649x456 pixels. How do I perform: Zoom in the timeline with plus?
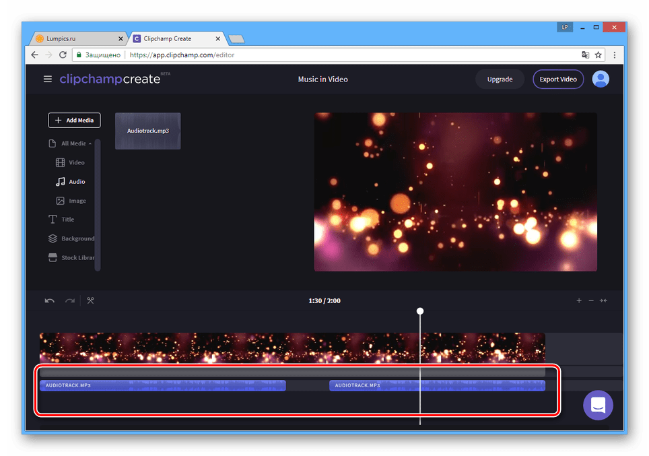click(x=578, y=300)
